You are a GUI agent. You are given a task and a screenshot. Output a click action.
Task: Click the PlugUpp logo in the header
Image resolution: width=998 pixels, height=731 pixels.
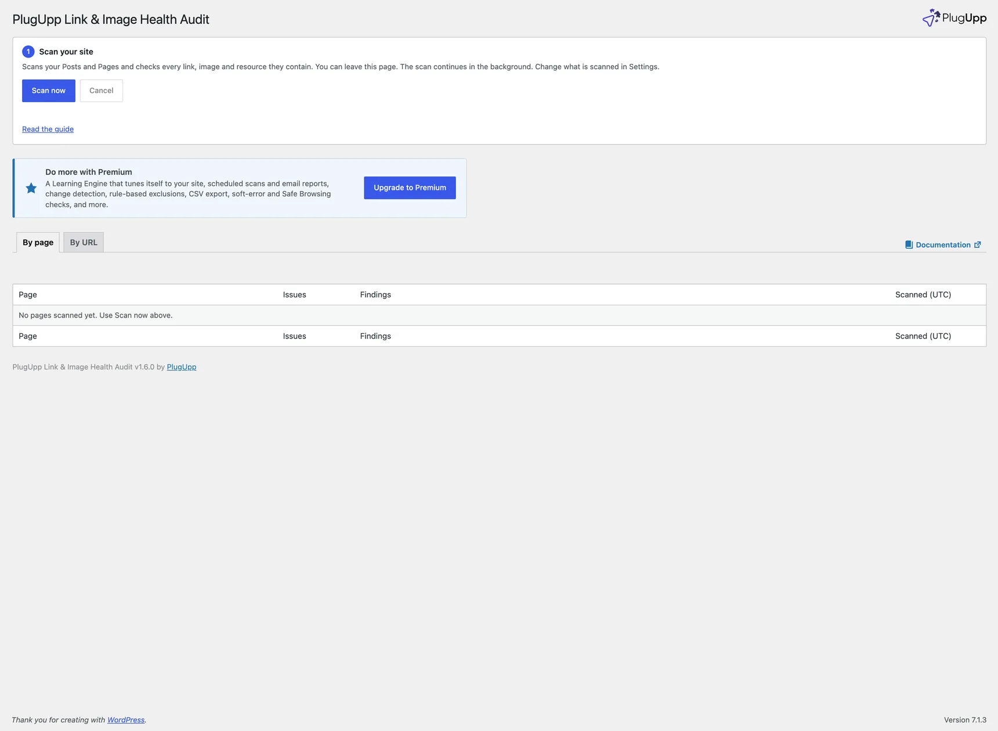pos(954,18)
